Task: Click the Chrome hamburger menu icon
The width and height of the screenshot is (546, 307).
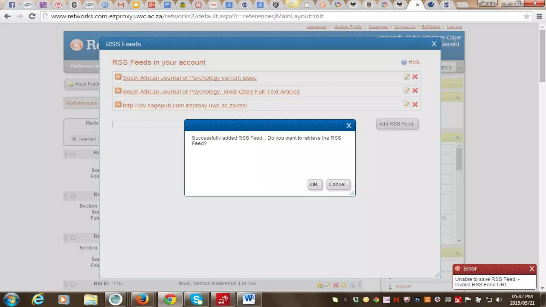Action: (x=539, y=16)
